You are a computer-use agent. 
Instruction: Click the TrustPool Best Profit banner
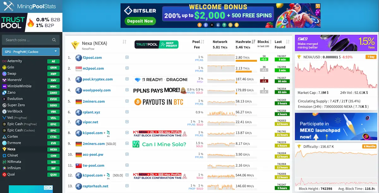(x=156, y=44)
